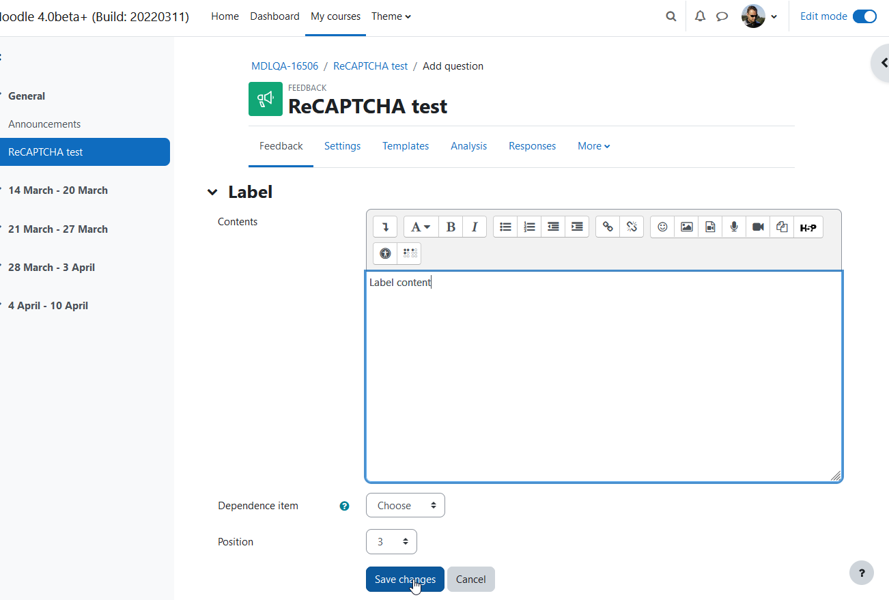Screen dimensions: 889x600
Task: Click the Save changes button
Action: [405, 580]
